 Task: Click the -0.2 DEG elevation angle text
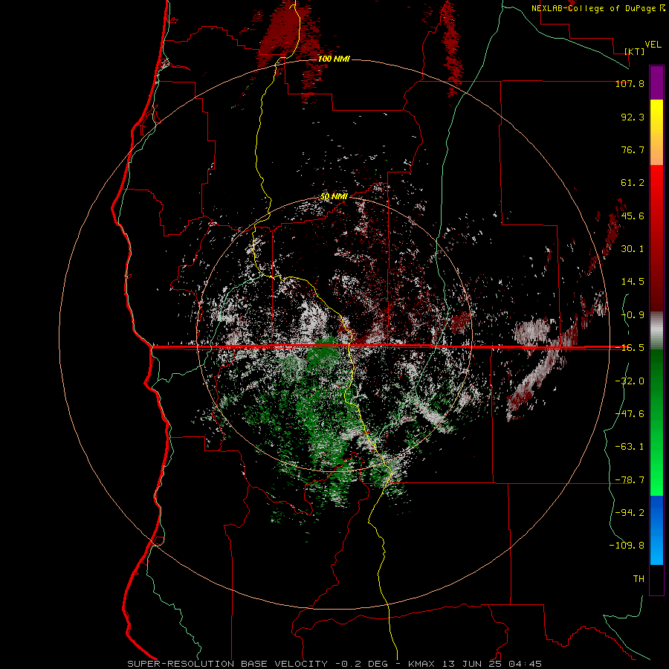point(361,664)
